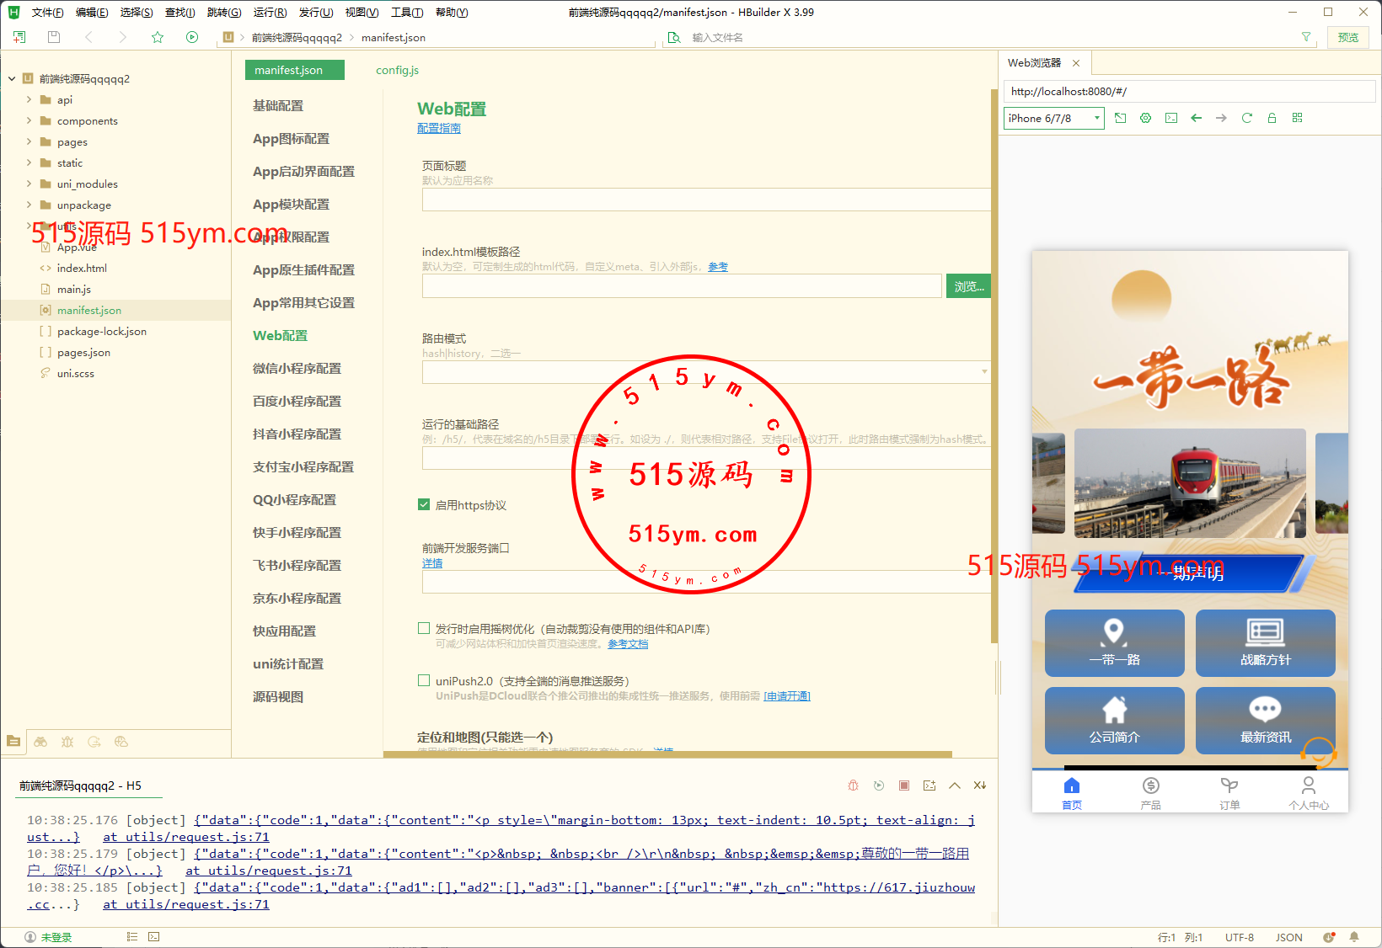Click the filter icon near preview button
1382x948 pixels.
coord(1306,37)
